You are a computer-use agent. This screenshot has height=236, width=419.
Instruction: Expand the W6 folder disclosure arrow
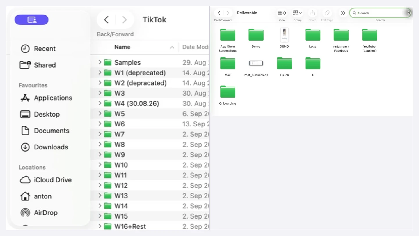coord(100,124)
